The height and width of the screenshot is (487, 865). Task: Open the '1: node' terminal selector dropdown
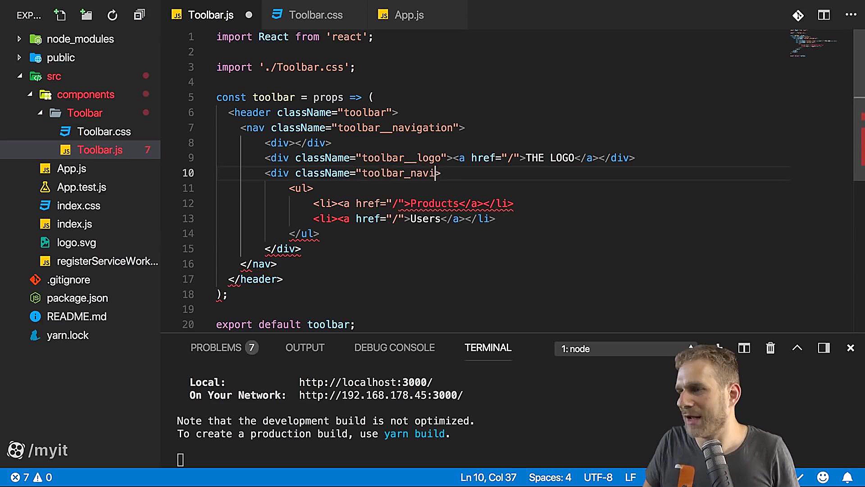point(625,349)
